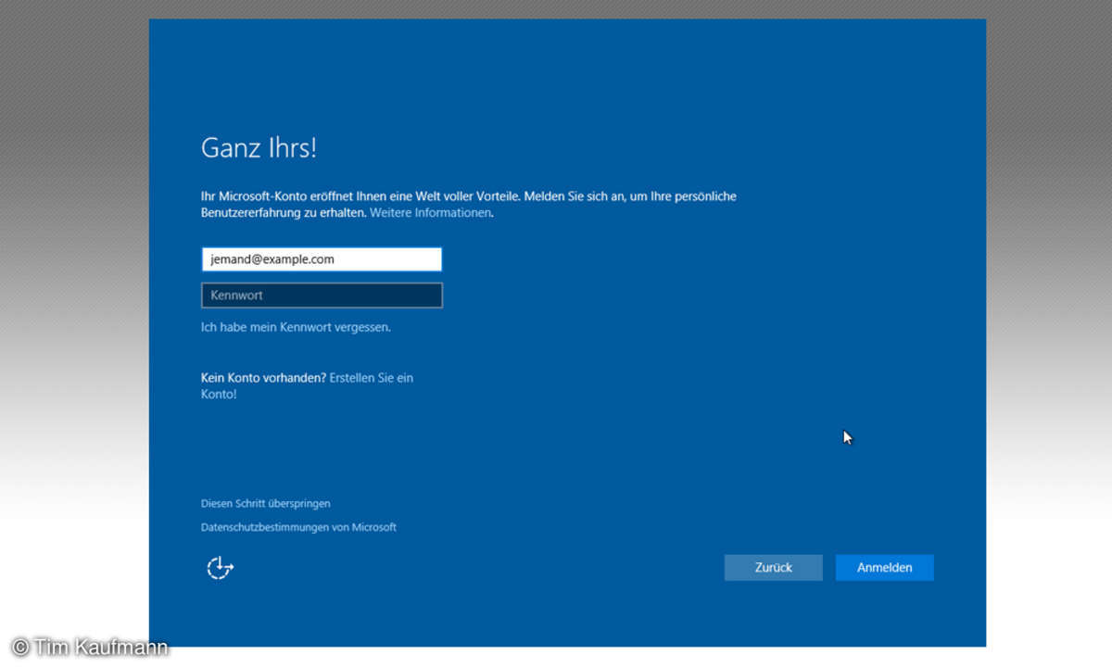Viewport: 1112px width, 667px height.
Task: Click 'Ich habe mein Kennwort vergessen' link
Action: 296,327
